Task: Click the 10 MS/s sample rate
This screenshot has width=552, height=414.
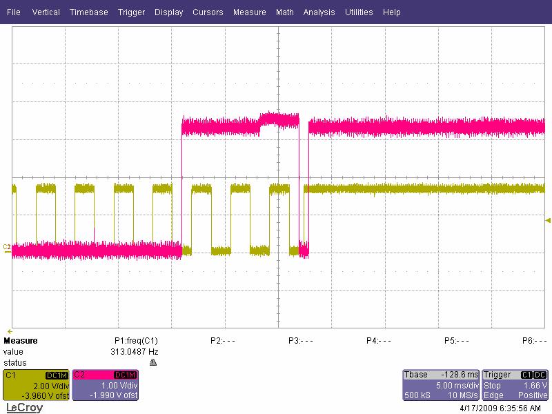Action: pyautogui.click(x=462, y=395)
